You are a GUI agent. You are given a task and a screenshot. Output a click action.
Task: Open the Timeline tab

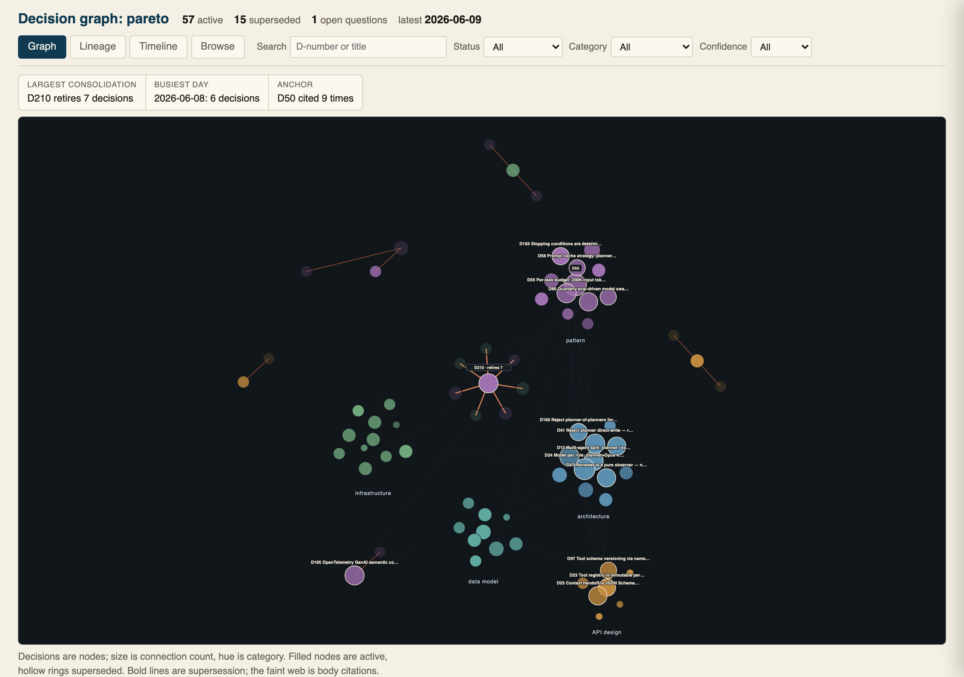click(158, 47)
